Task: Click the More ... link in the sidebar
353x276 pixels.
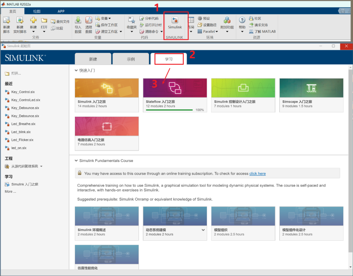Action: [10, 192]
